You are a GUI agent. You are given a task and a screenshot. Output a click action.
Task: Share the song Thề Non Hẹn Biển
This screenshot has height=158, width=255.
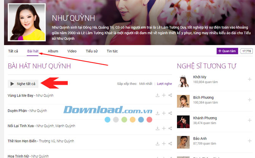point(170,141)
